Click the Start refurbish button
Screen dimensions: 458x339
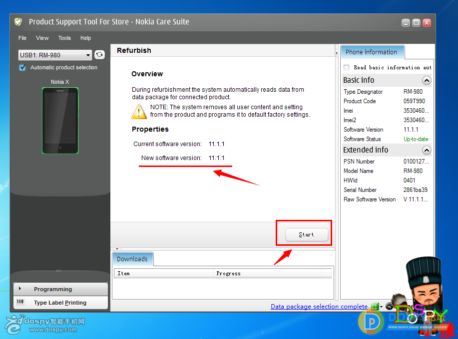coord(306,234)
